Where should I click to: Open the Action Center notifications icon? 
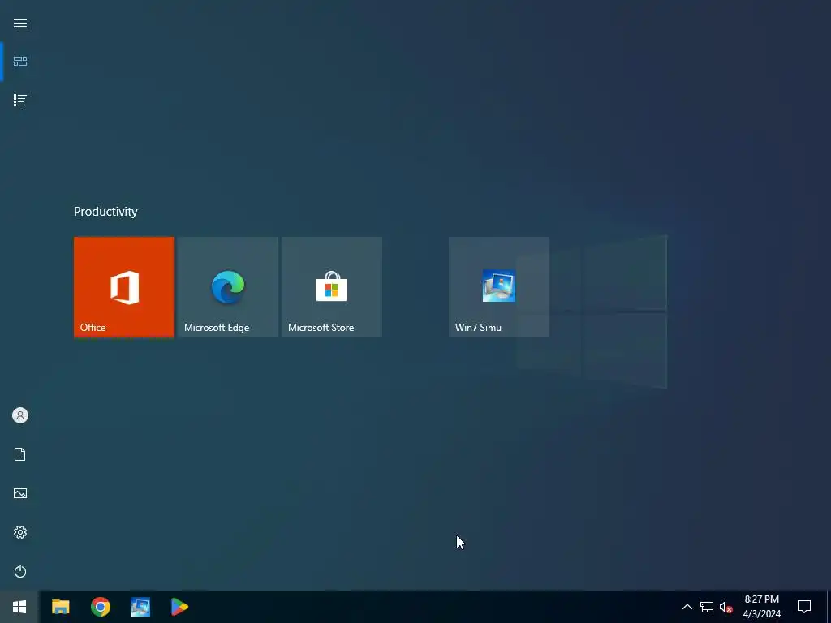(804, 607)
